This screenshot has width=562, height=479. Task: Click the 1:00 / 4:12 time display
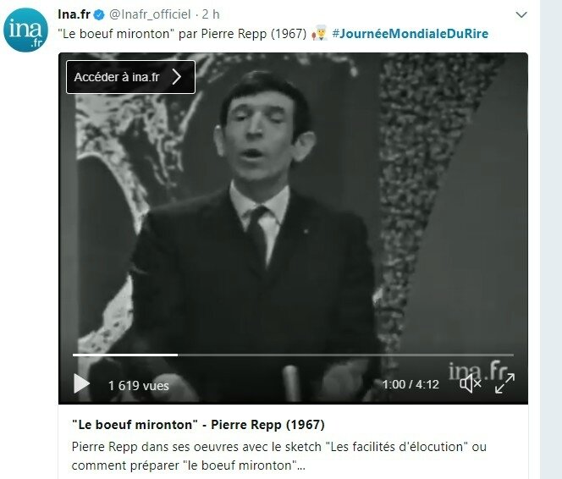(x=410, y=384)
